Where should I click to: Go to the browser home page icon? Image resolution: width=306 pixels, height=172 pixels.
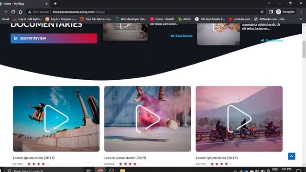click(20, 11)
